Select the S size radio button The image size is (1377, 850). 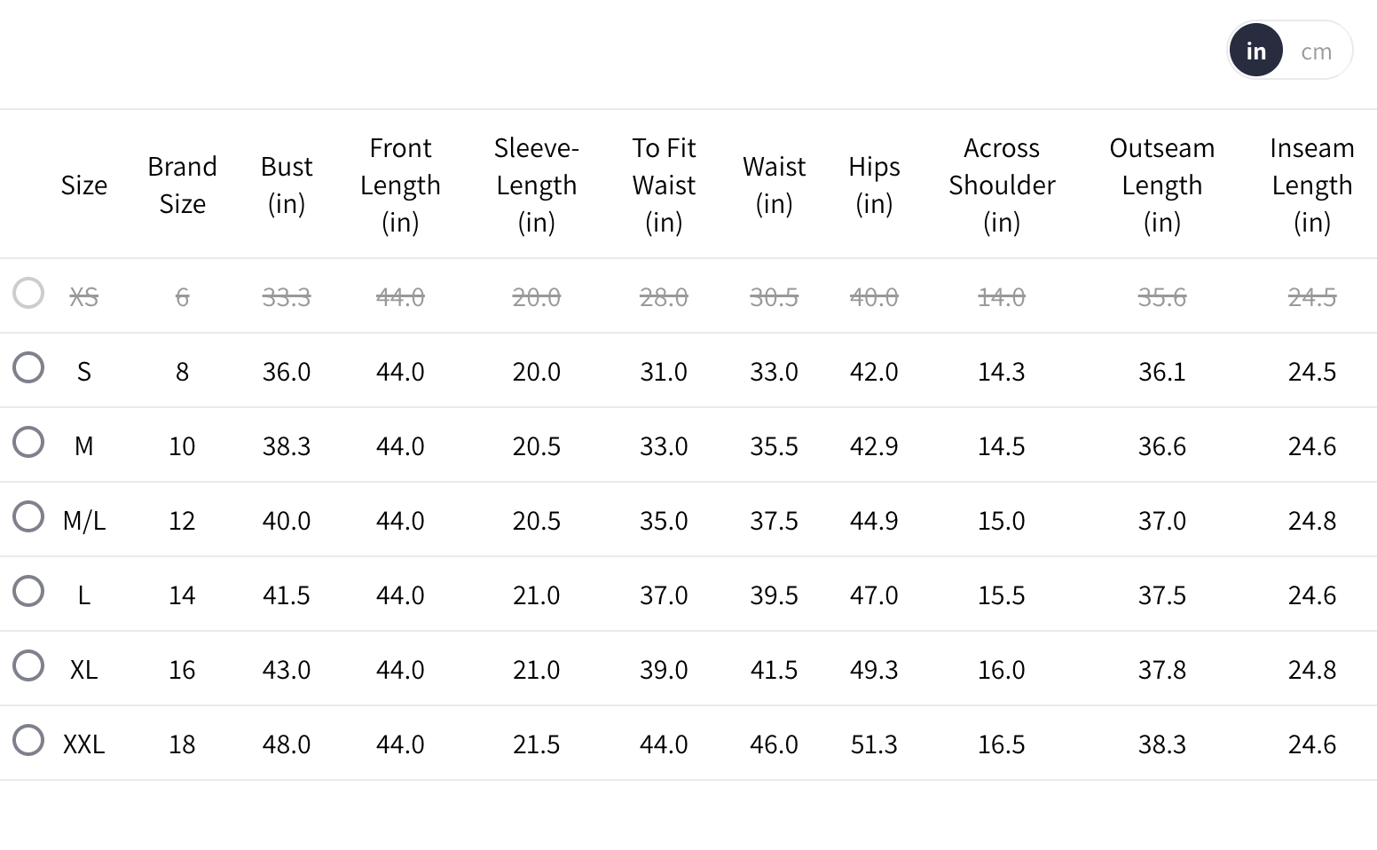pos(28,367)
